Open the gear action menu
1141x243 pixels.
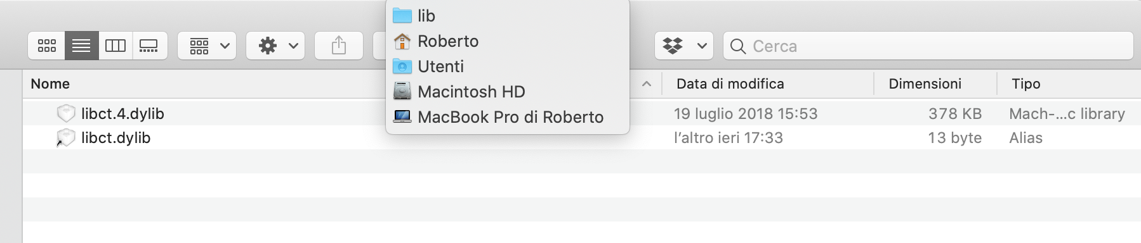[x=275, y=46]
